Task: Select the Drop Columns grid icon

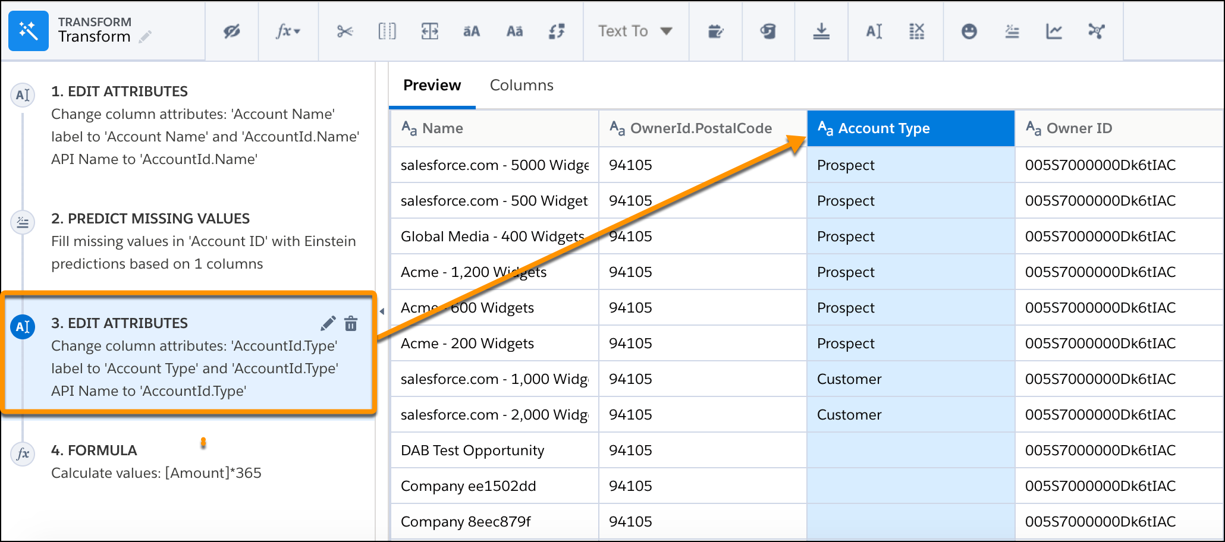Action: pos(916,31)
